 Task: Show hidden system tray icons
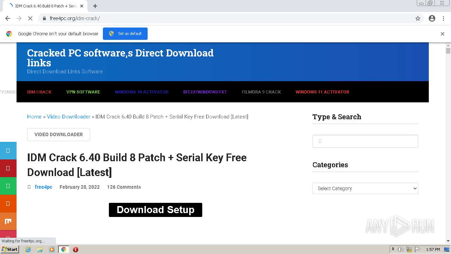[393, 249]
